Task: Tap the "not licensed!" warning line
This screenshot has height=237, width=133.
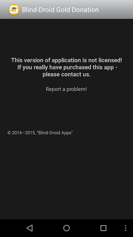Action: pyautogui.click(x=66, y=60)
